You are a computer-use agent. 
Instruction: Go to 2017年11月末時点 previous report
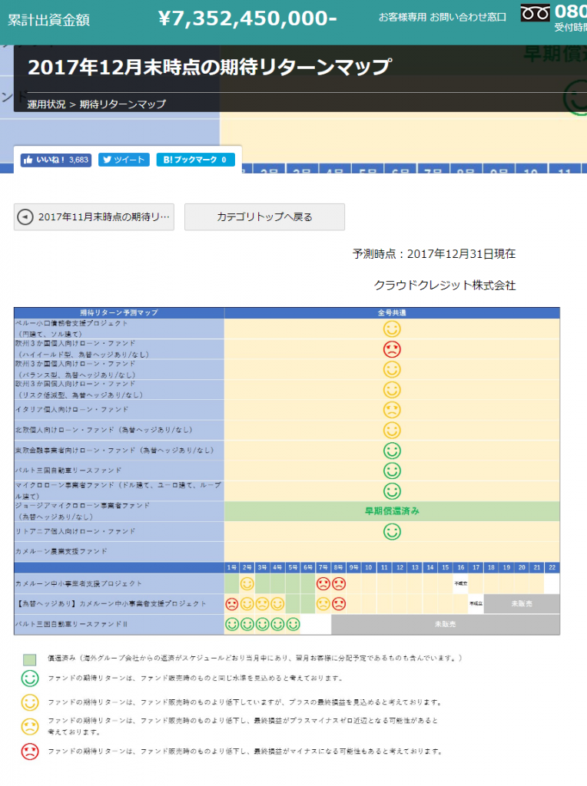[94, 217]
